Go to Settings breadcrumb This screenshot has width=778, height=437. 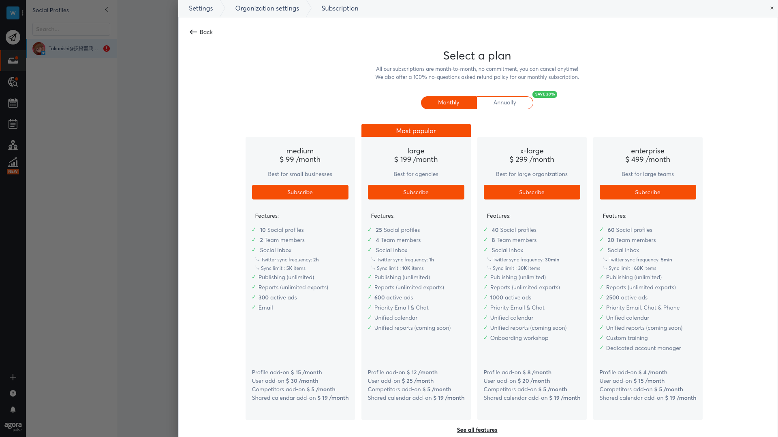click(201, 8)
